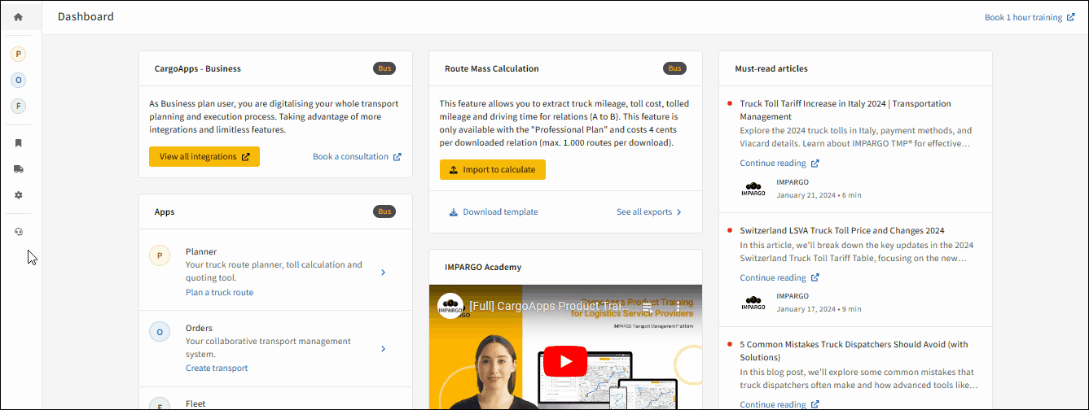
Task: Click the IMPARGO Academy heading
Action: click(483, 267)
